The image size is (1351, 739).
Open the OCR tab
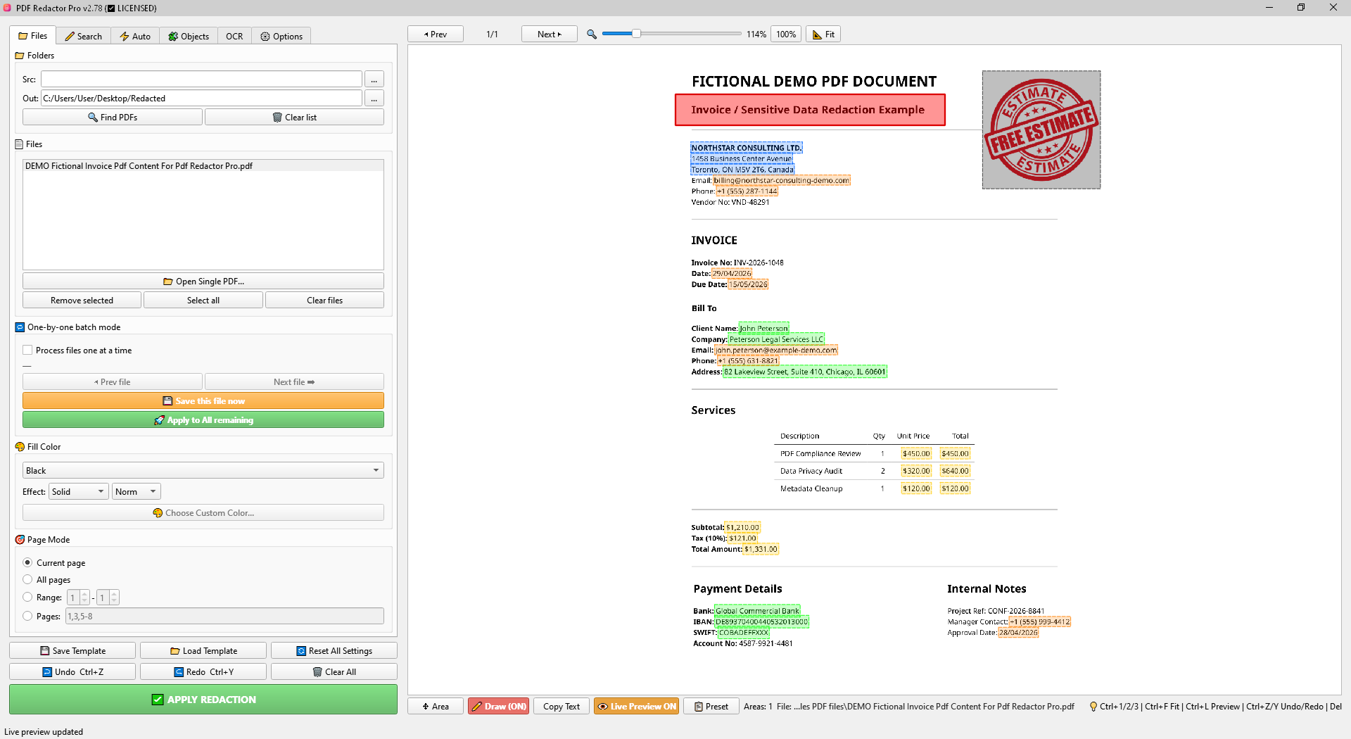point(234,36)
